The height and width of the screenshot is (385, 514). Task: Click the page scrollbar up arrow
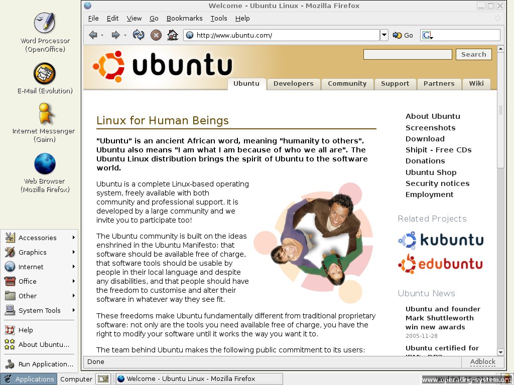pyautogui.click(x=500, y=49)
